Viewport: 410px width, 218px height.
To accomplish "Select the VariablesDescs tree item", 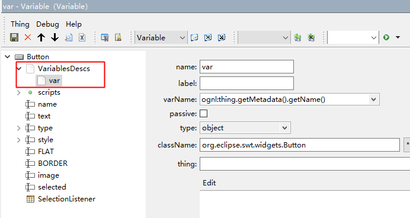I will 64,69.
